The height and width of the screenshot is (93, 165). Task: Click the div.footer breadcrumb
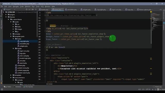[x=49, y=84]
